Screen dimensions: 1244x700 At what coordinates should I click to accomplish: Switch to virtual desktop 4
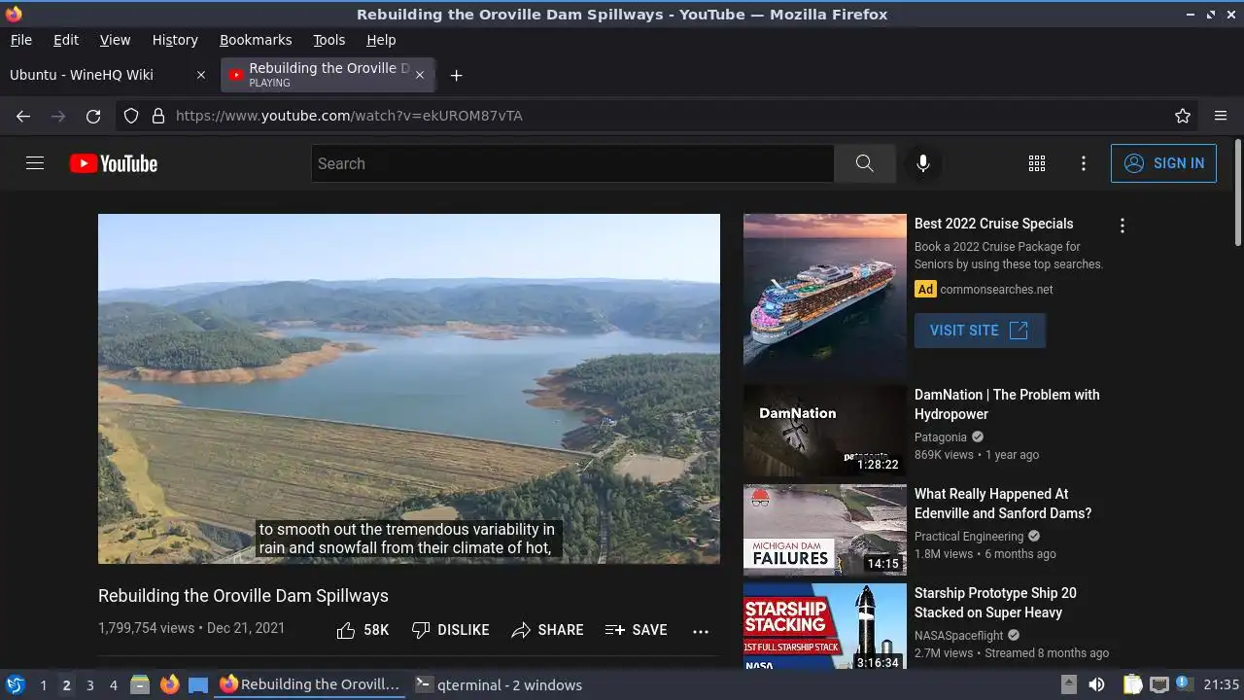click(113, 684)
